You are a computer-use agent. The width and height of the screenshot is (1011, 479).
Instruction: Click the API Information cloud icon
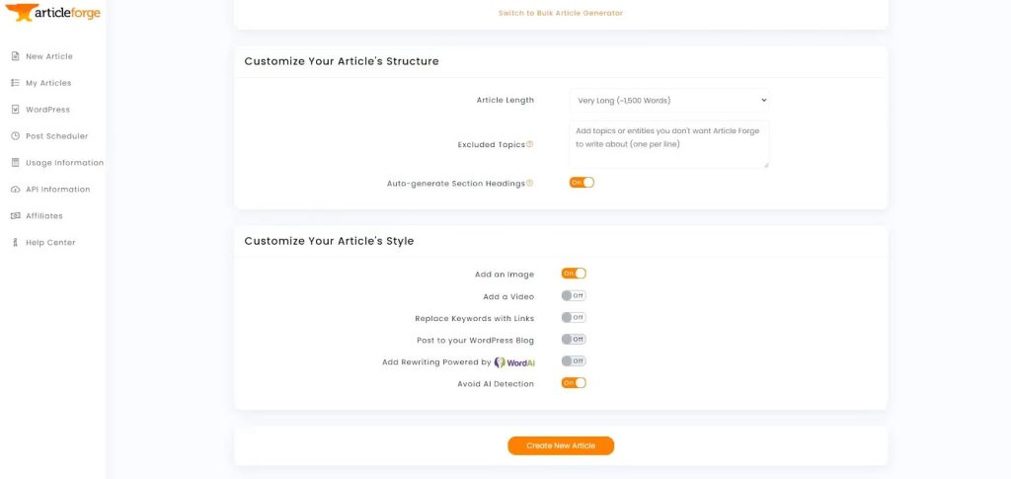pos(16,190)
